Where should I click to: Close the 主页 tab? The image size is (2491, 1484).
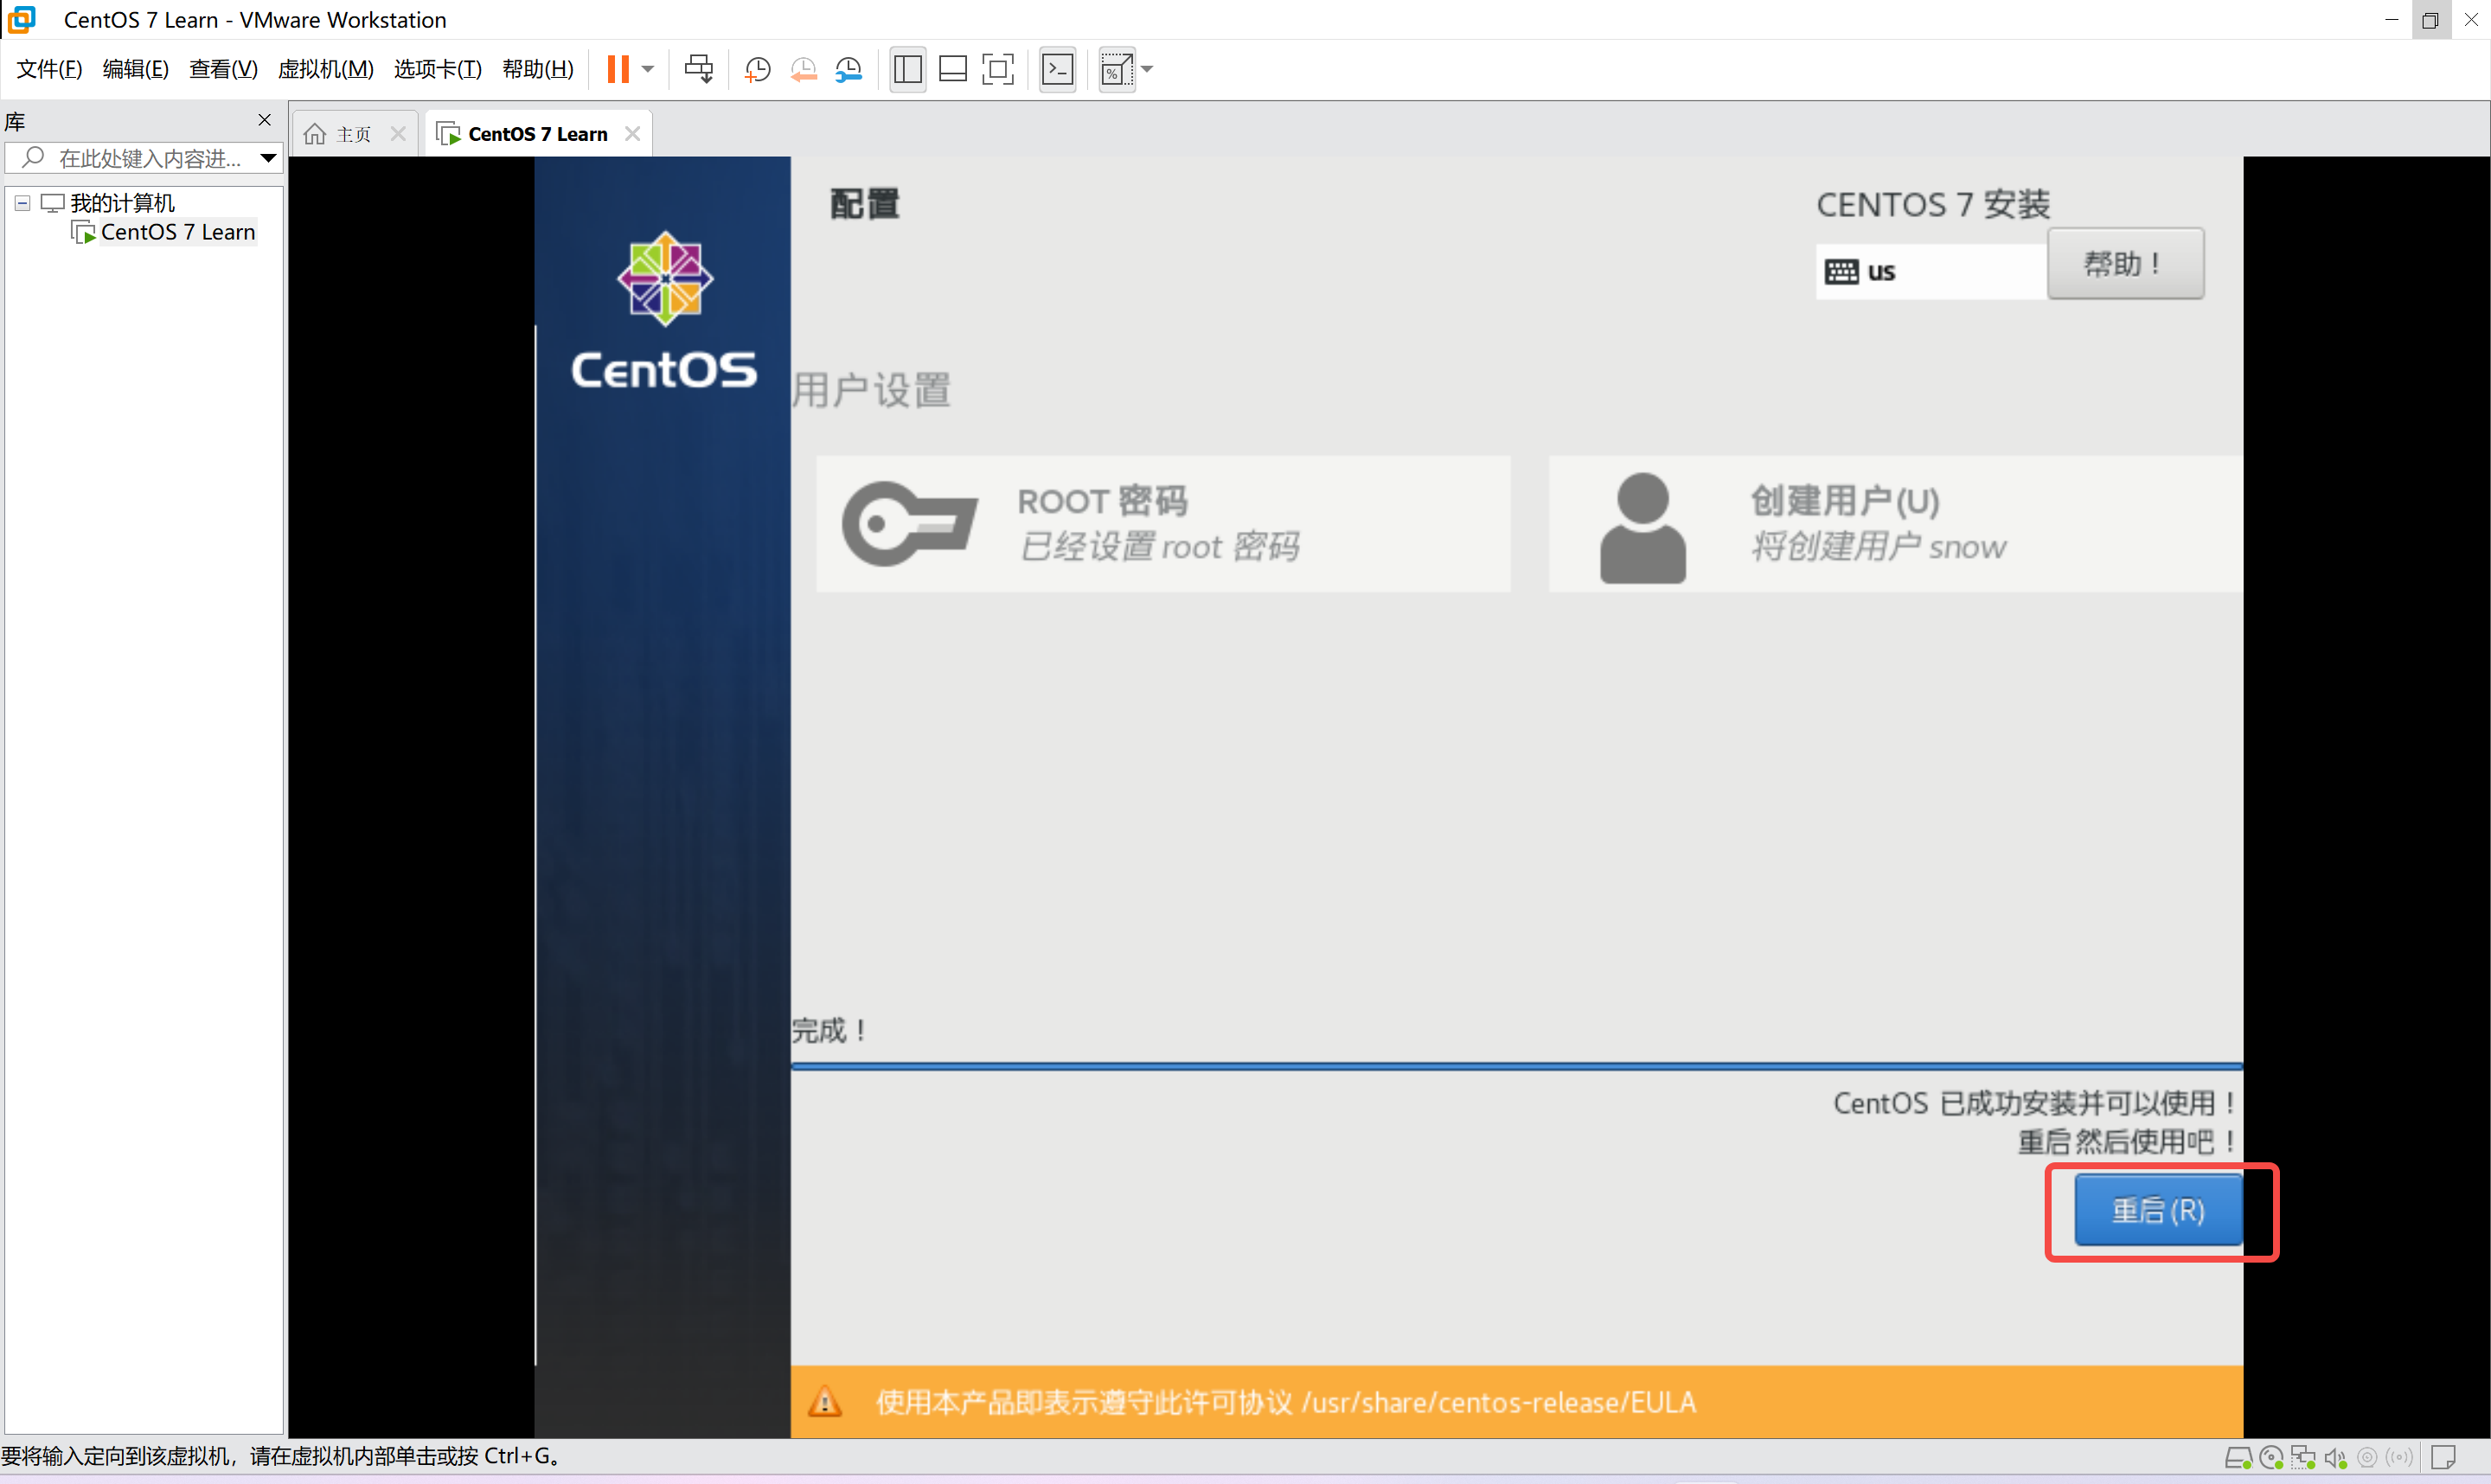(x=398, y=134)
